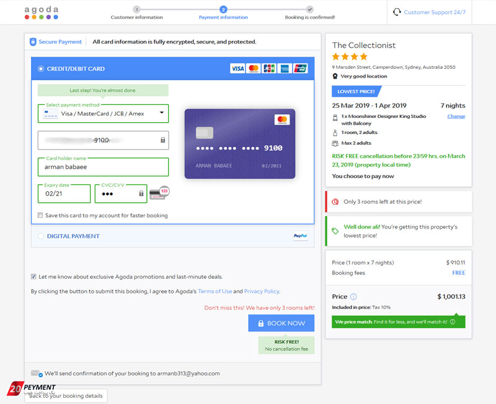Viewport: 496px width, 404px height.
Task: Click the card icon in payment method field
Action: pos(51,114)
